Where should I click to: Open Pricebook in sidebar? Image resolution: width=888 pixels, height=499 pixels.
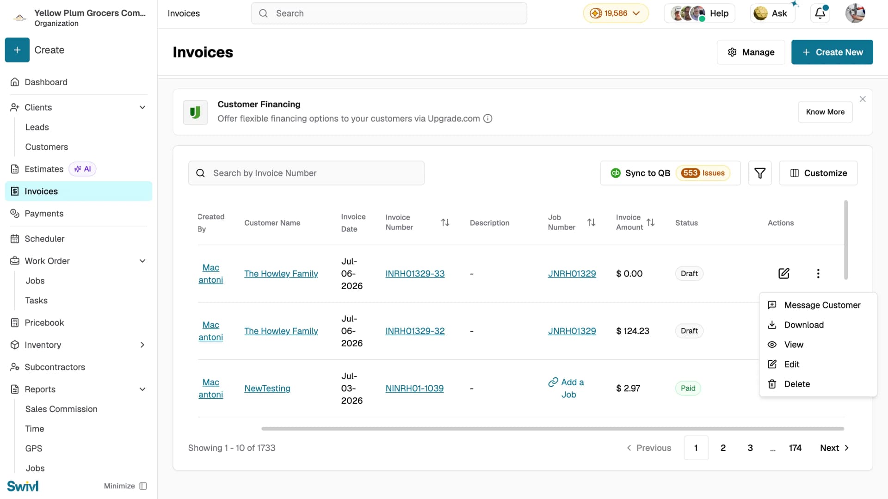(44, 323)
